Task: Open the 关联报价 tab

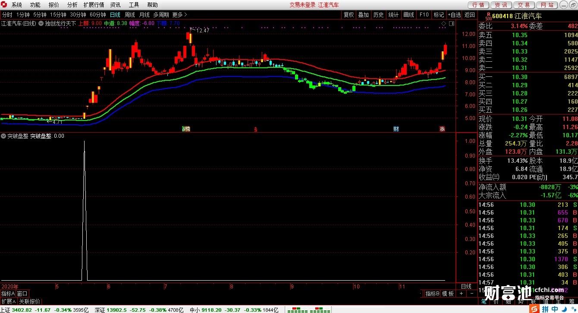Action: [x=30, y=301]
